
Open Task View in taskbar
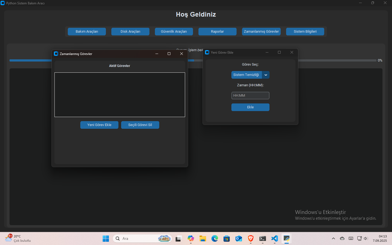pos(179,239)
